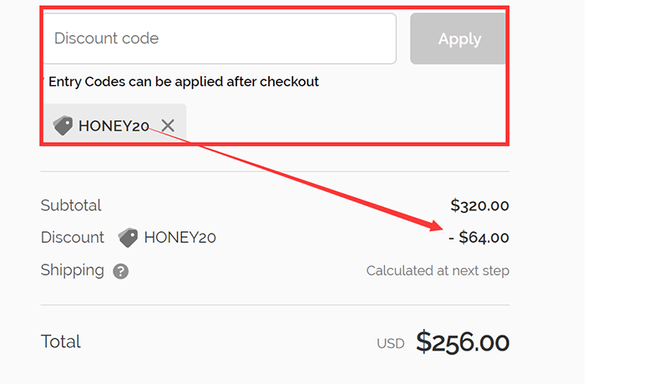Click the $320.00 subtotal amount

[x=479, y=205]
